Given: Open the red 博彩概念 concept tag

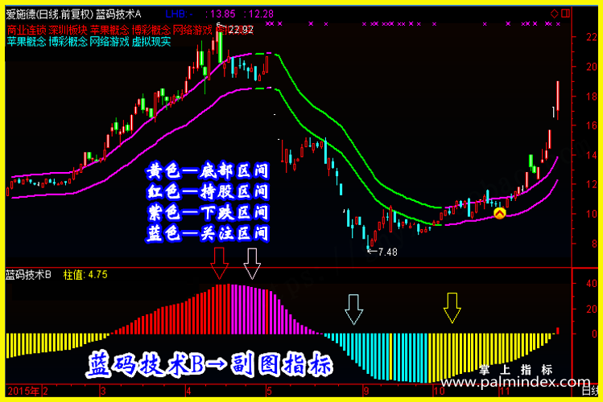Looking at the screenshot, I should (x=151, y=30).
